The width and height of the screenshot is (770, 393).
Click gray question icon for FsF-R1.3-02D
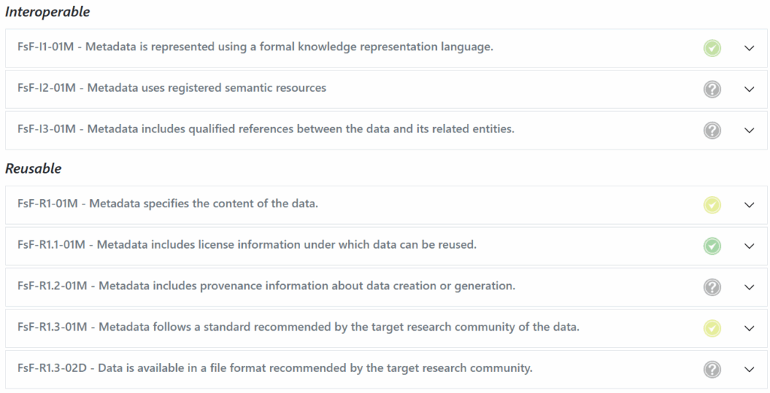tap(712, 370)
